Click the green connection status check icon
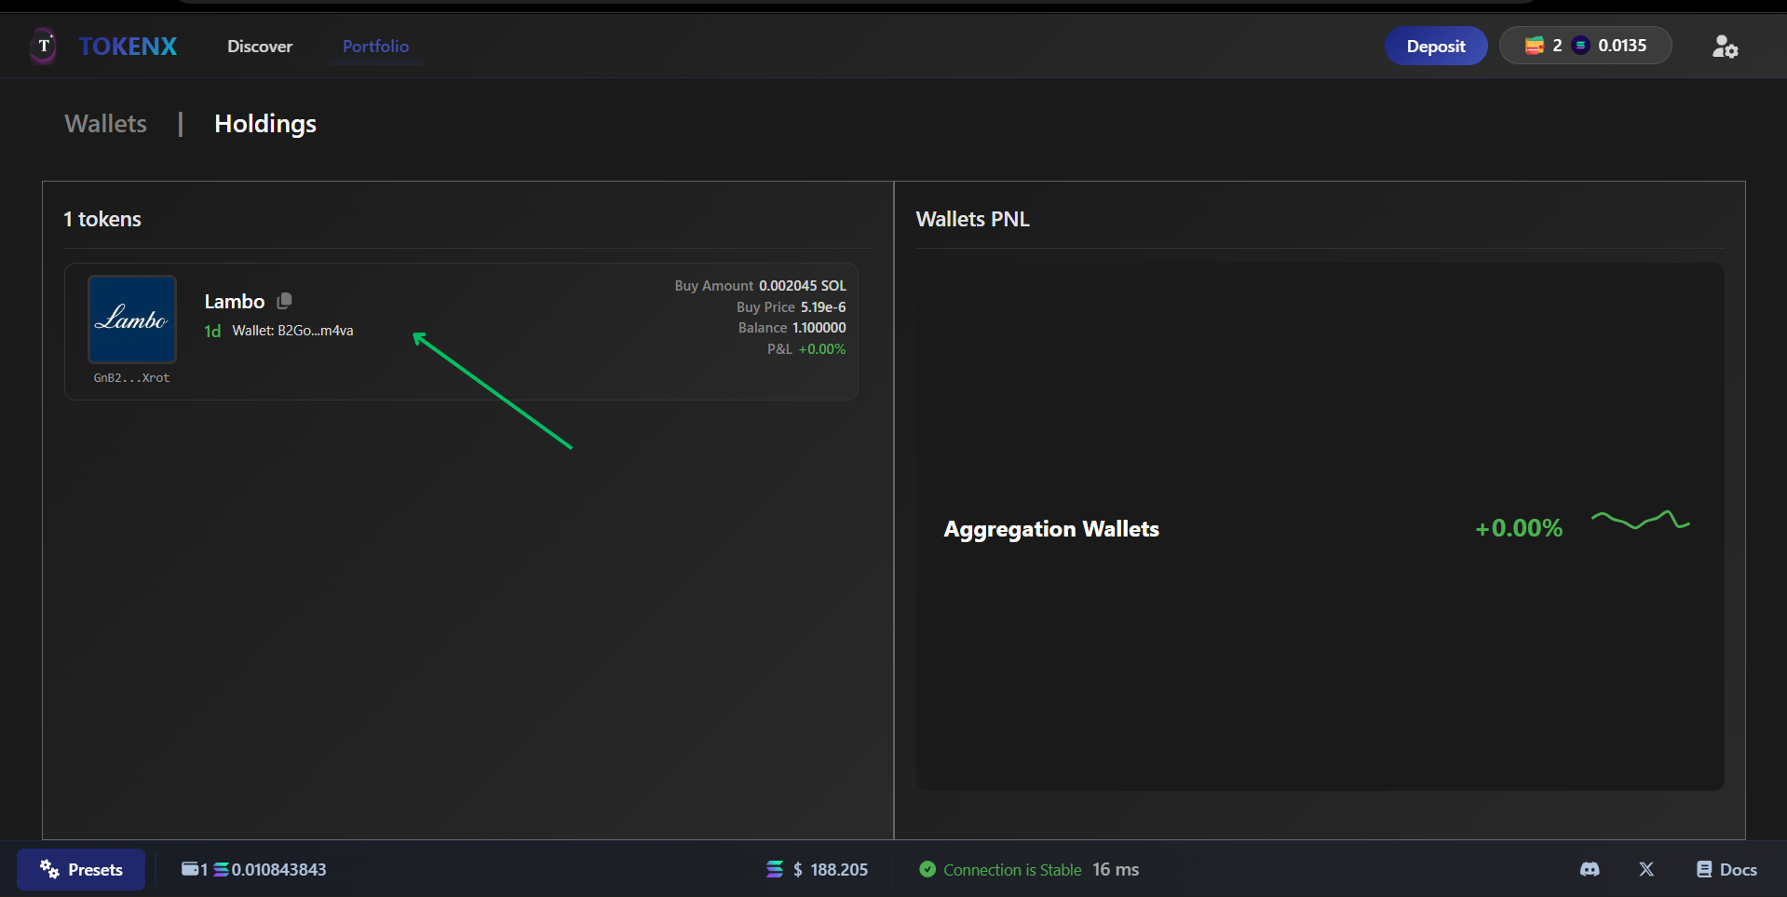The height and width of the screenshot is (897, 1787). coord(927,869)
